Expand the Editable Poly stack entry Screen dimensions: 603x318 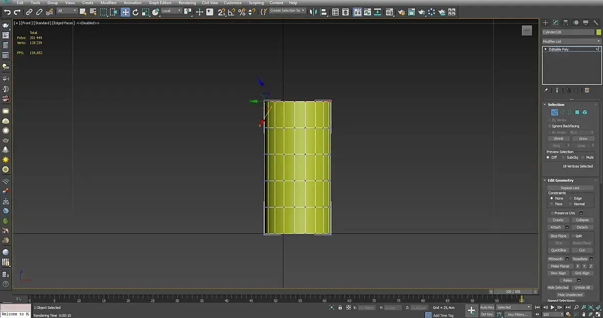546,50
